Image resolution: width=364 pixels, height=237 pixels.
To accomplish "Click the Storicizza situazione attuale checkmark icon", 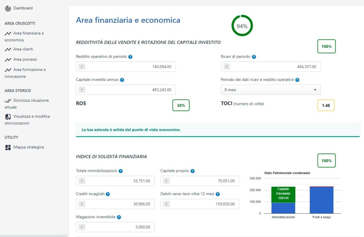I will point(8,100).
